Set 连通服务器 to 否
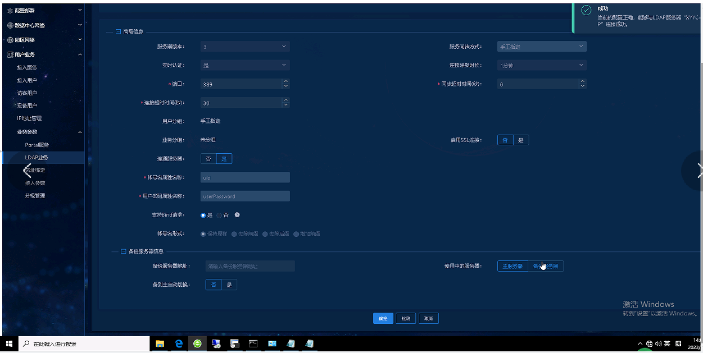 point(208,159)
